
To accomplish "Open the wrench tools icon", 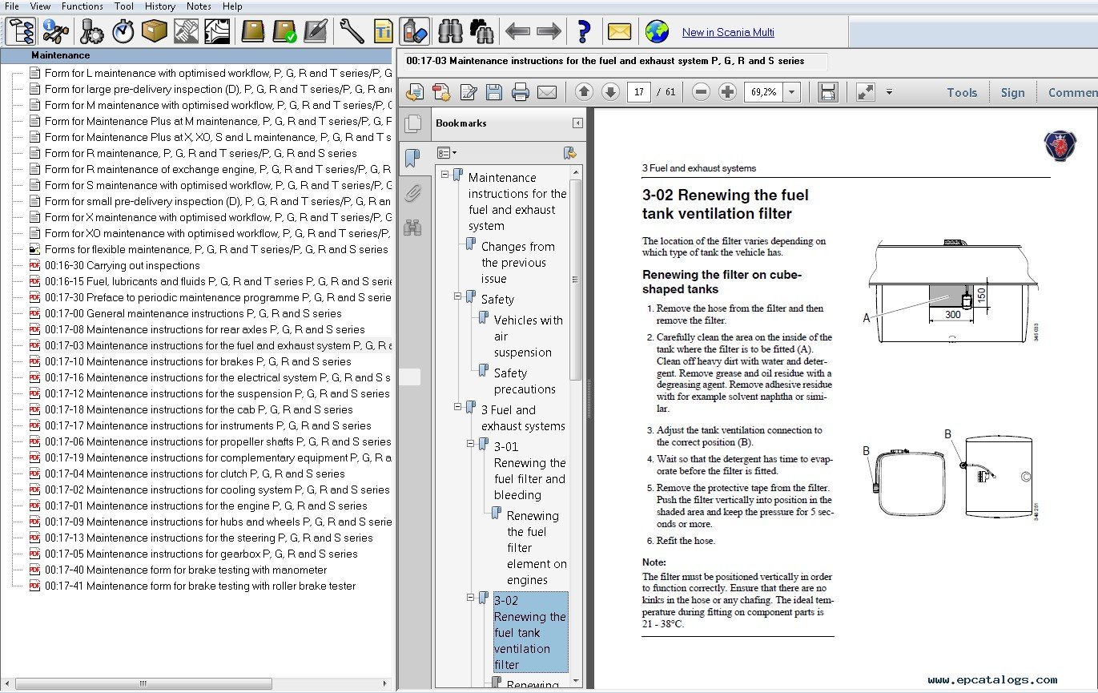I will click(352, 32).
